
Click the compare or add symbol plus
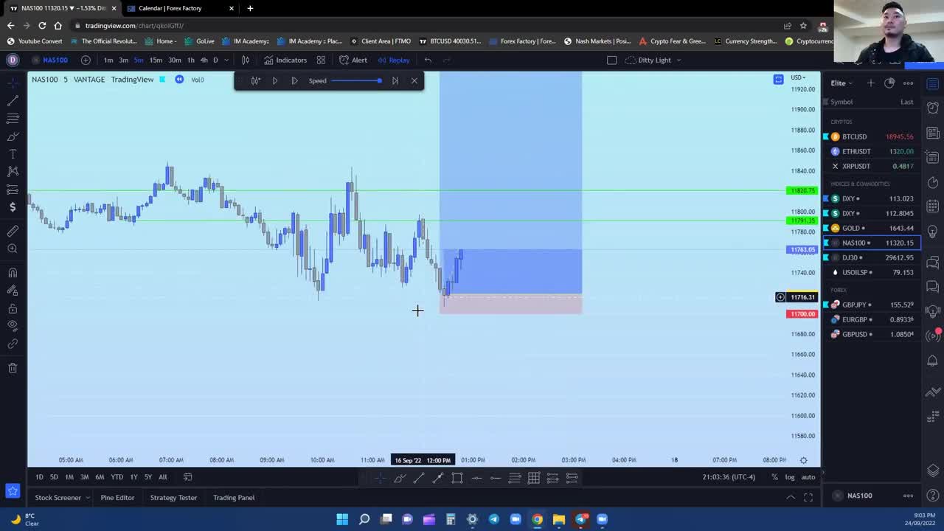[x=86, y=60]
